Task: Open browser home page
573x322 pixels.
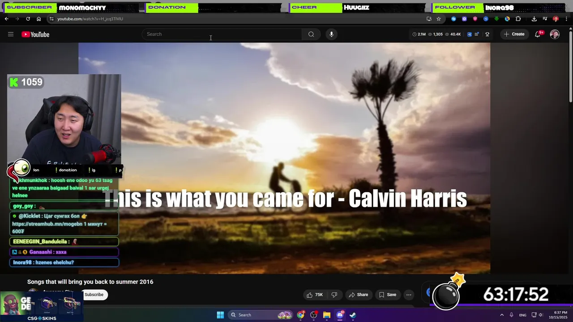Action: 38,19
